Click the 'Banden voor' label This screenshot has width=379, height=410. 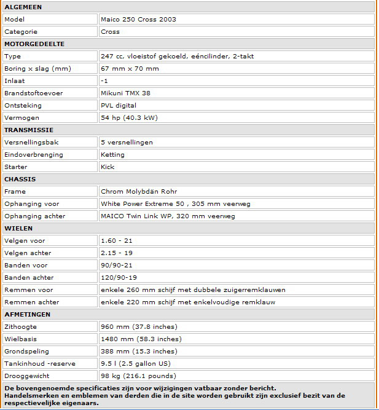(26, 265)
